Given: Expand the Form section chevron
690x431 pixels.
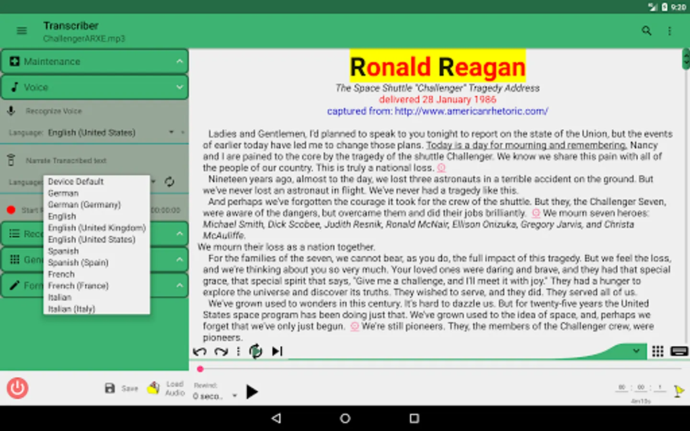Looking at the screenshot, I should [180, 285].
